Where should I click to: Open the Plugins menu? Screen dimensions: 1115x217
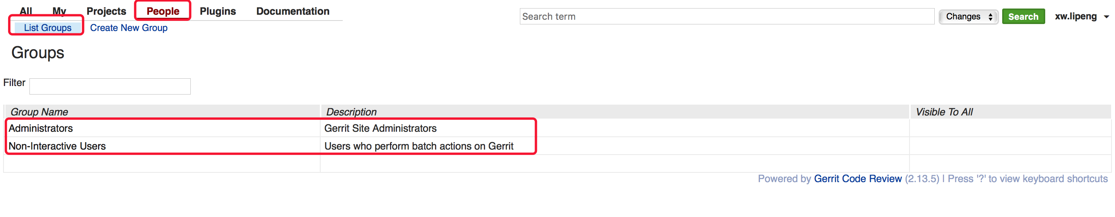pos(218,11)
